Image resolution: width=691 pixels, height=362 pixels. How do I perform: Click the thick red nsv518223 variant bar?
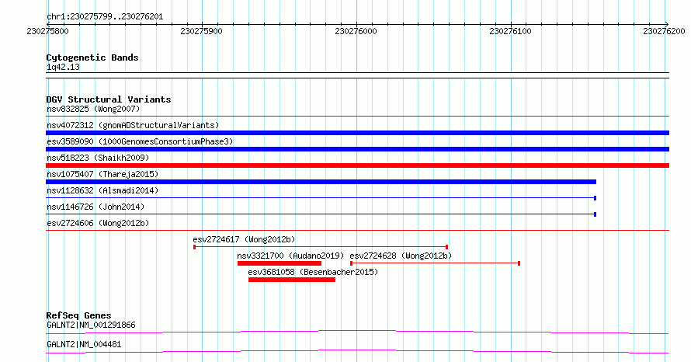pyautogui.click(x=357, y=165)
